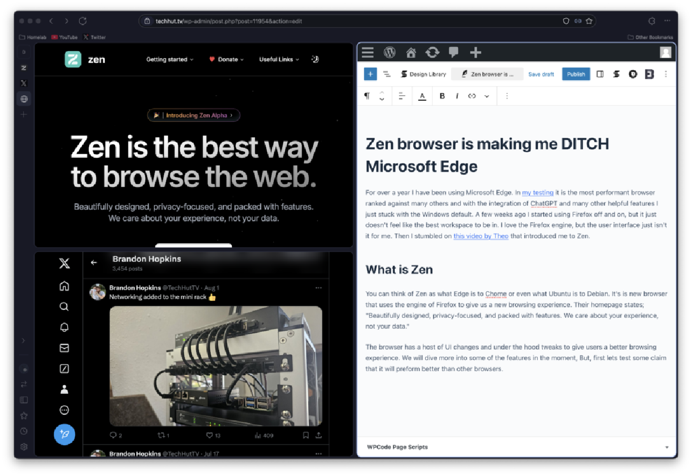Toggle dark mode on the Zen homepage

[x=315, y=59]
